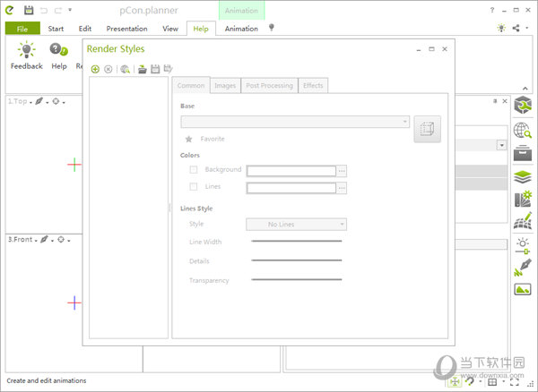Open the View ribbon tab
The height and width of the screenshot is (392, 538).
(170, 29)
